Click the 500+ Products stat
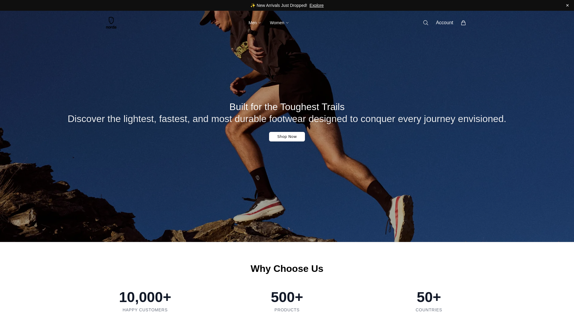 287,301
